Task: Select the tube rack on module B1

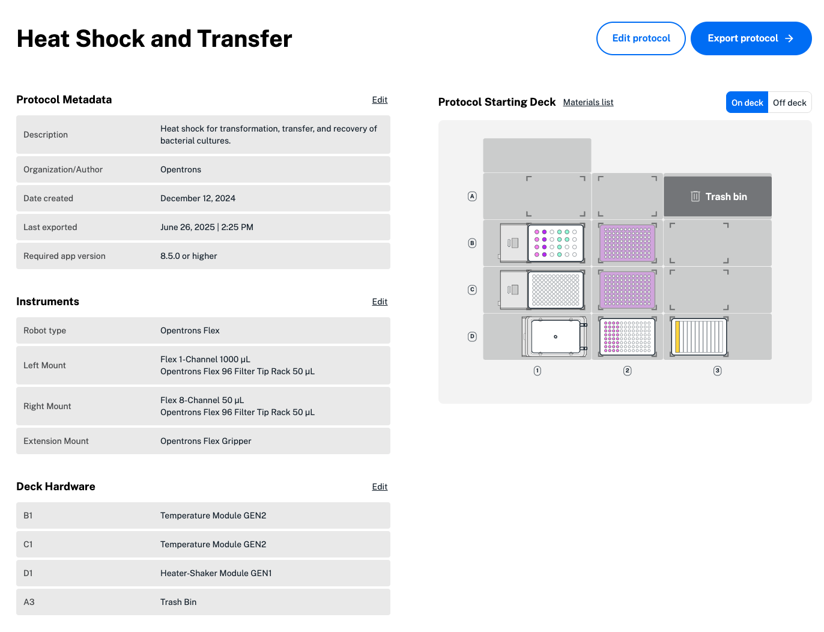Action: (556, 243)
